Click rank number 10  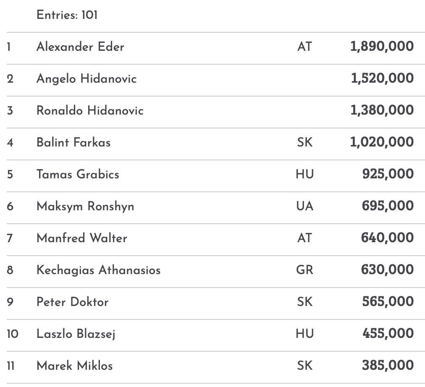point(13,334)
